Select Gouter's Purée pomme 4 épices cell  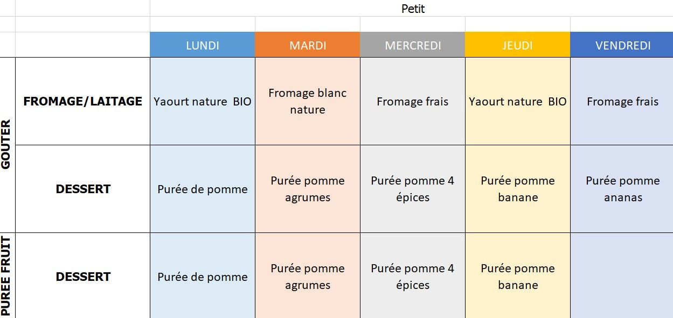coord(413,189)
